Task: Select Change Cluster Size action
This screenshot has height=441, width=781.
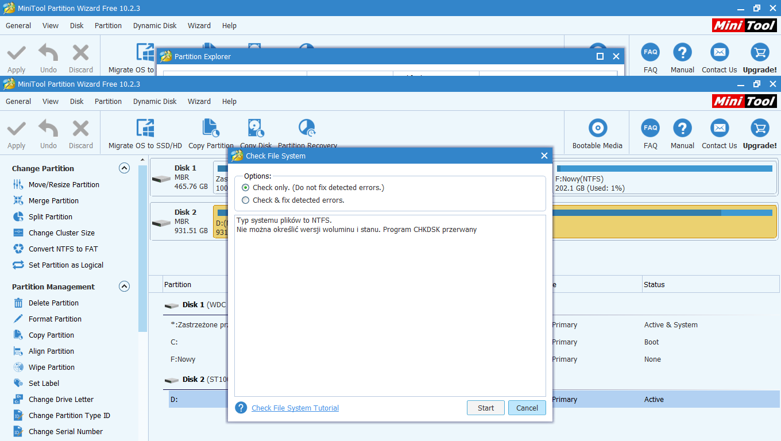Action: pos(61,233)
